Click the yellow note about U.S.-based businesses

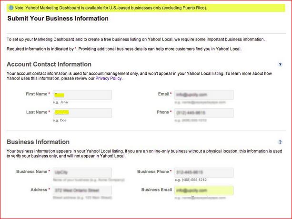(146, 8)
